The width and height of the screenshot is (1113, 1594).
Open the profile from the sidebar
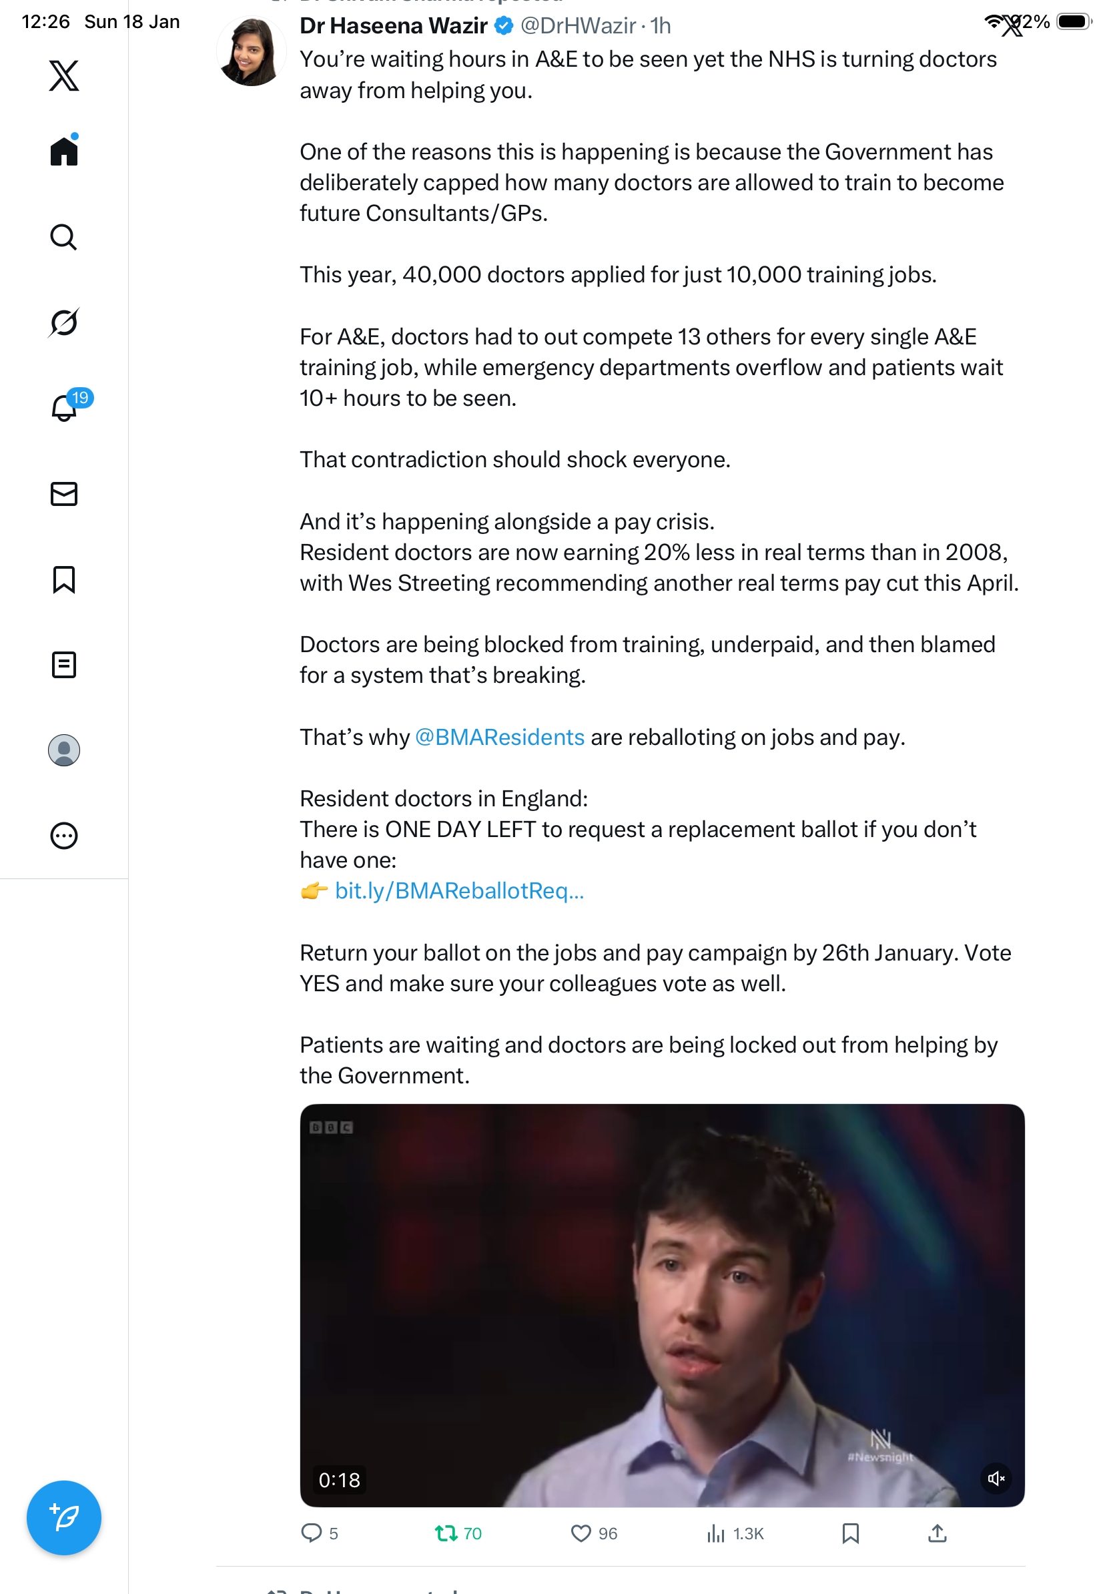point(64,750)
